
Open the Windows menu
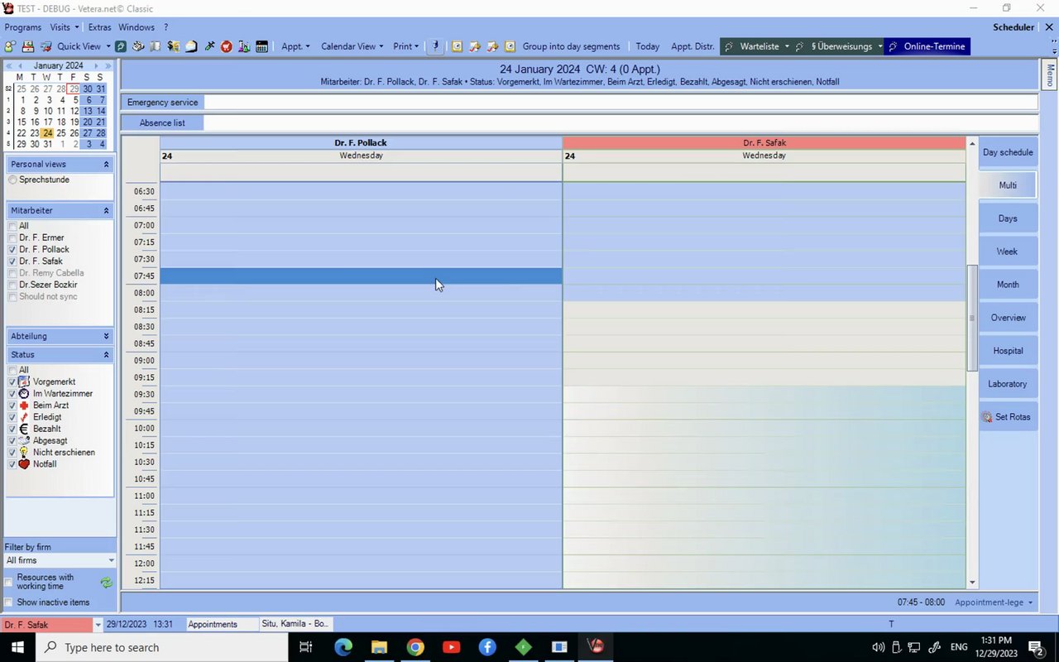pyautogui.click(x=137, y=27)
